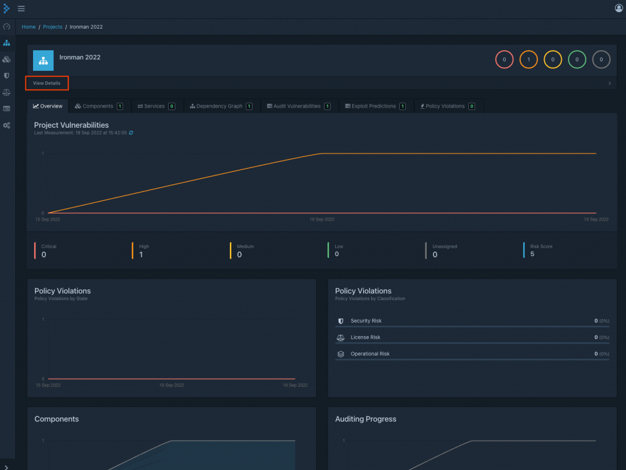Image resolution: width=626 pixels, height=470 pixels.
Task: Go to the Projects breadcrumb link
Action: pos(53,27)
